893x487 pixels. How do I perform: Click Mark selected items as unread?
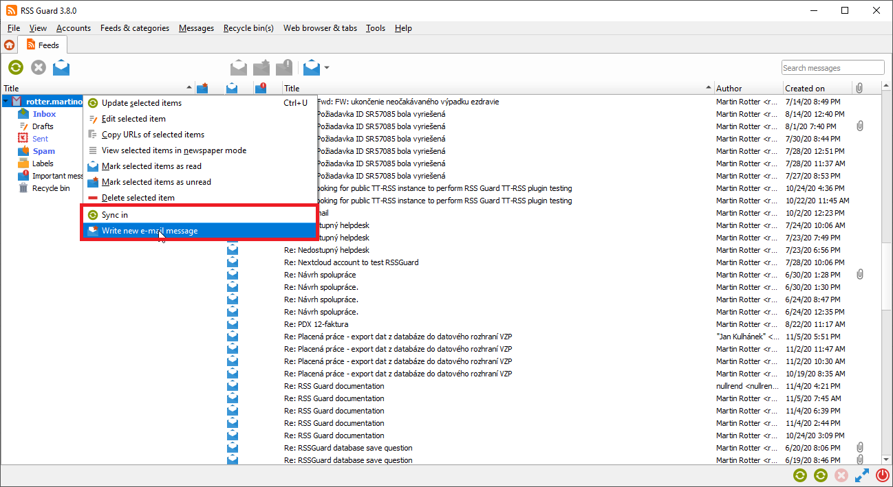[x=155, y=182]
